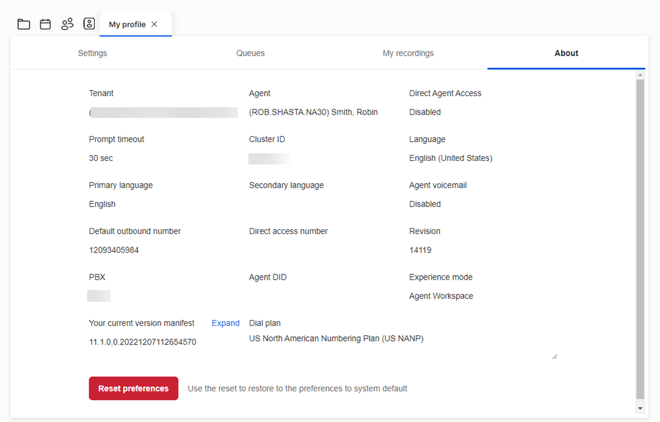Switch to the Queues tab
Viewport: 660px width, 422px height.
tap(250, 53)
